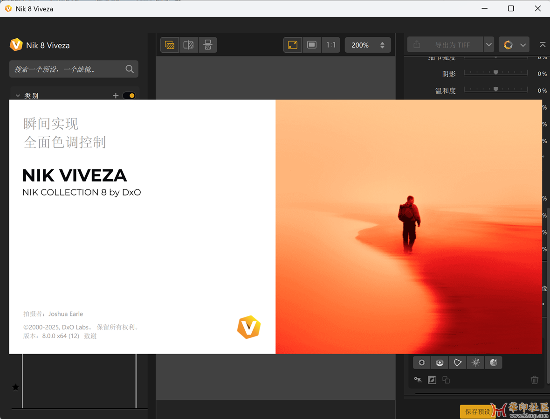Viewport: 550px width, 419px height.
Task: Click the NIK VIVEZA splash title
Action: (75, 175)
